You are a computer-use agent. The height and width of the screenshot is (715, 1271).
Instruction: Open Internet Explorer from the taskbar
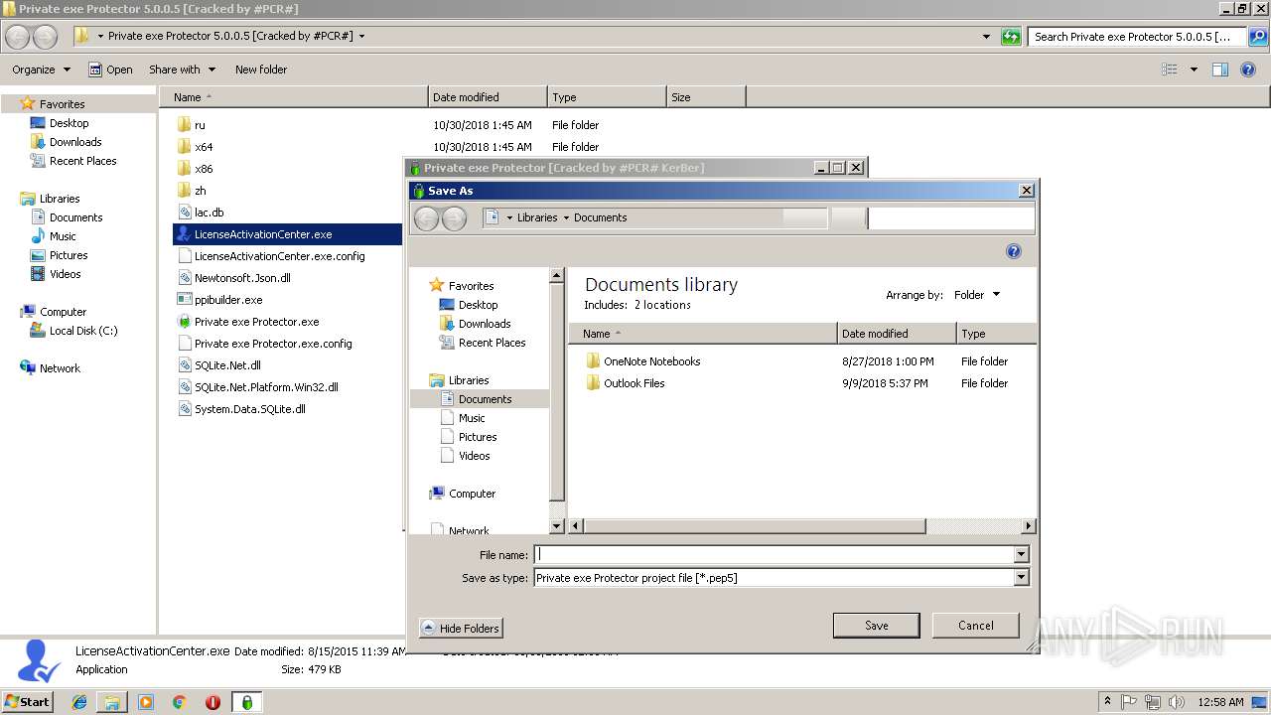(79, 702)
